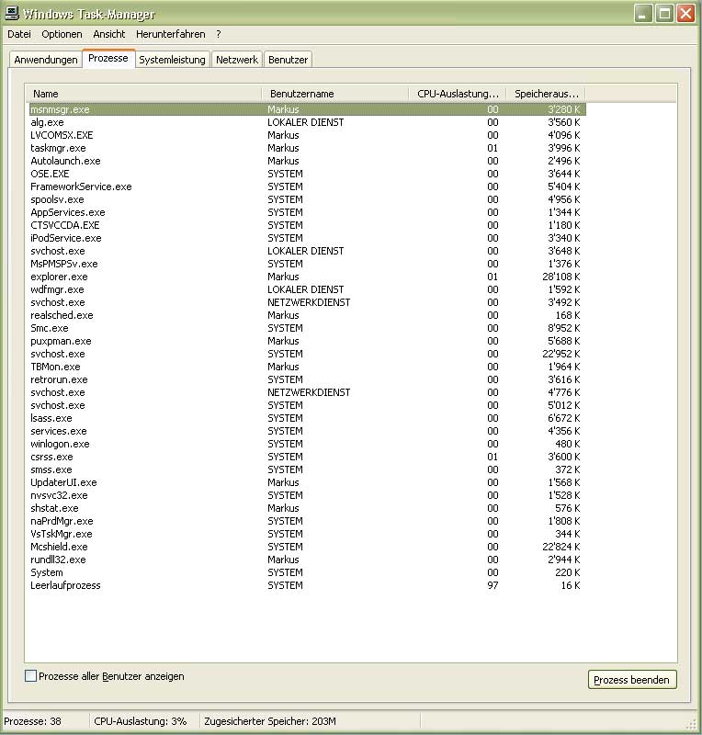This screenshot has height=735, width=702.
Task: Sort by the Speicherauslastung column header
Action: coord(547,94)
